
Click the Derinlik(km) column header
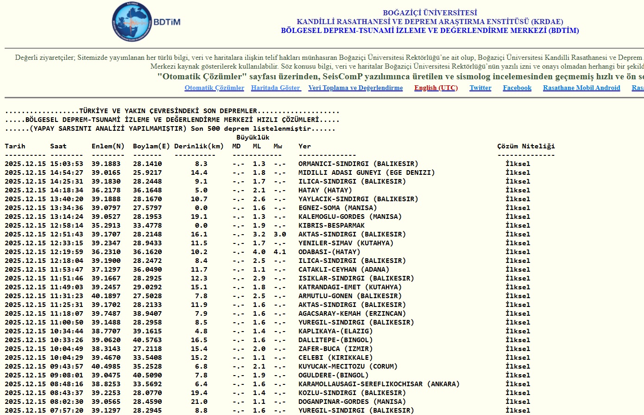(x=199, y=146)
